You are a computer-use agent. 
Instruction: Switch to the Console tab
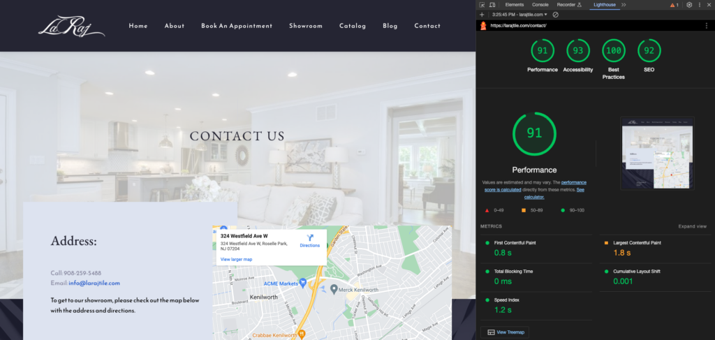pos(540,5)
